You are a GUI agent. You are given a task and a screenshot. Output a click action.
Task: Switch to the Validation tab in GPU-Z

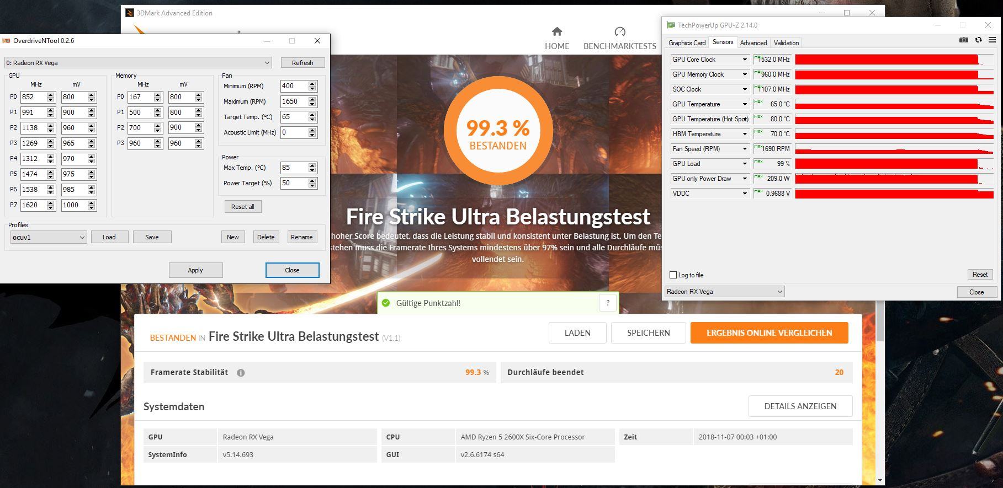(786, 43)
